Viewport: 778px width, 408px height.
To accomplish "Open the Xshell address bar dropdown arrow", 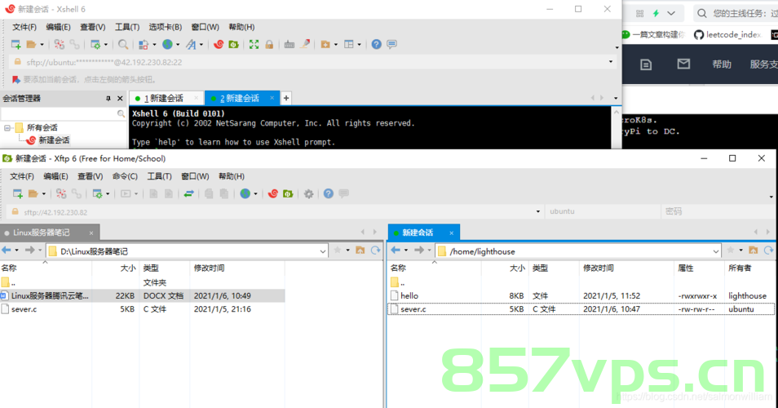I will pyautogui.click(x=611, y=62).
